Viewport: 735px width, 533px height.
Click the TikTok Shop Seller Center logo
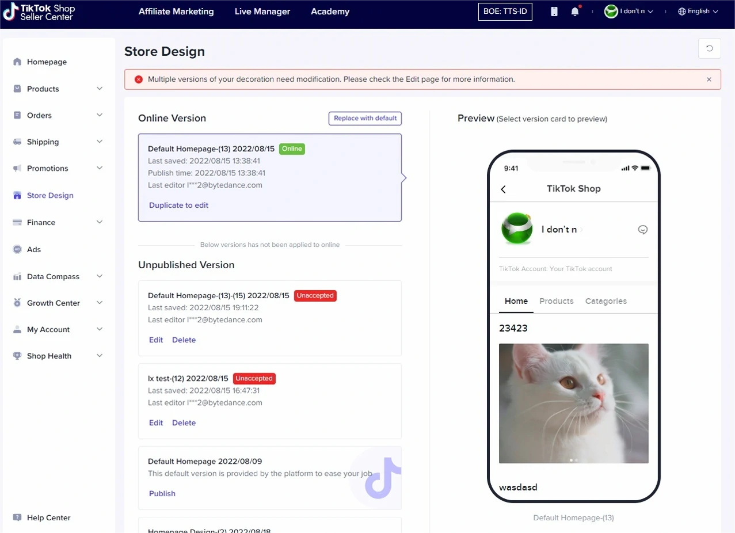pos(39,12)
